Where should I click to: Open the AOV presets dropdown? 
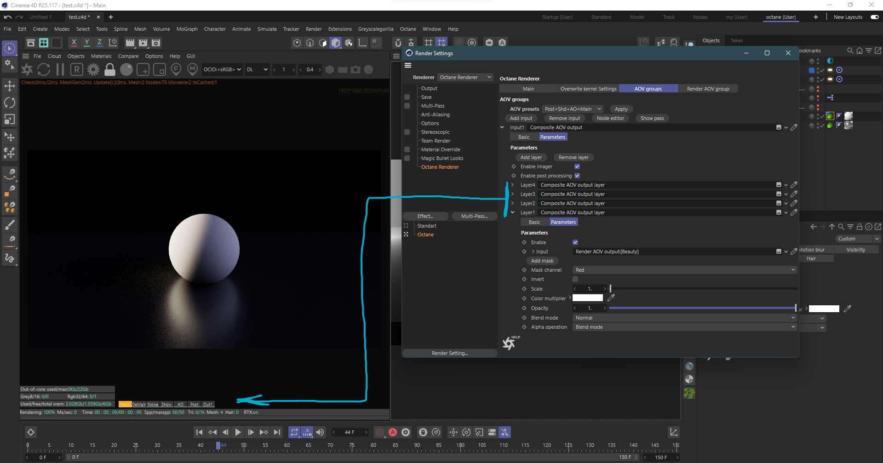click(x=572, y=109)
